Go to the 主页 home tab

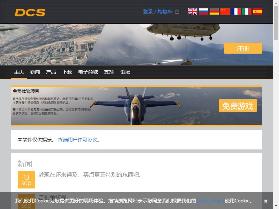[x=19, y=72]
